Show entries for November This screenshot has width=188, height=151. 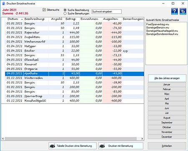167,132
